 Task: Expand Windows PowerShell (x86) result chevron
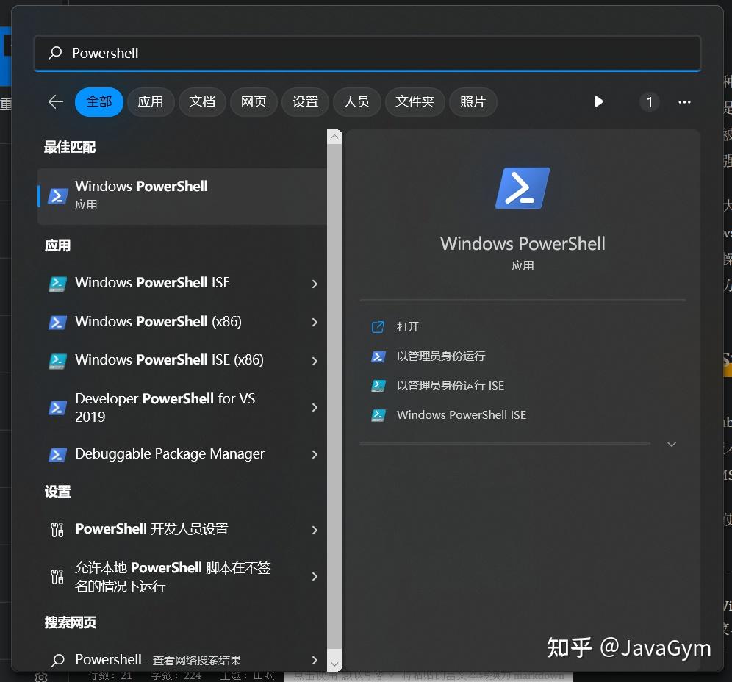pos(315,322)
